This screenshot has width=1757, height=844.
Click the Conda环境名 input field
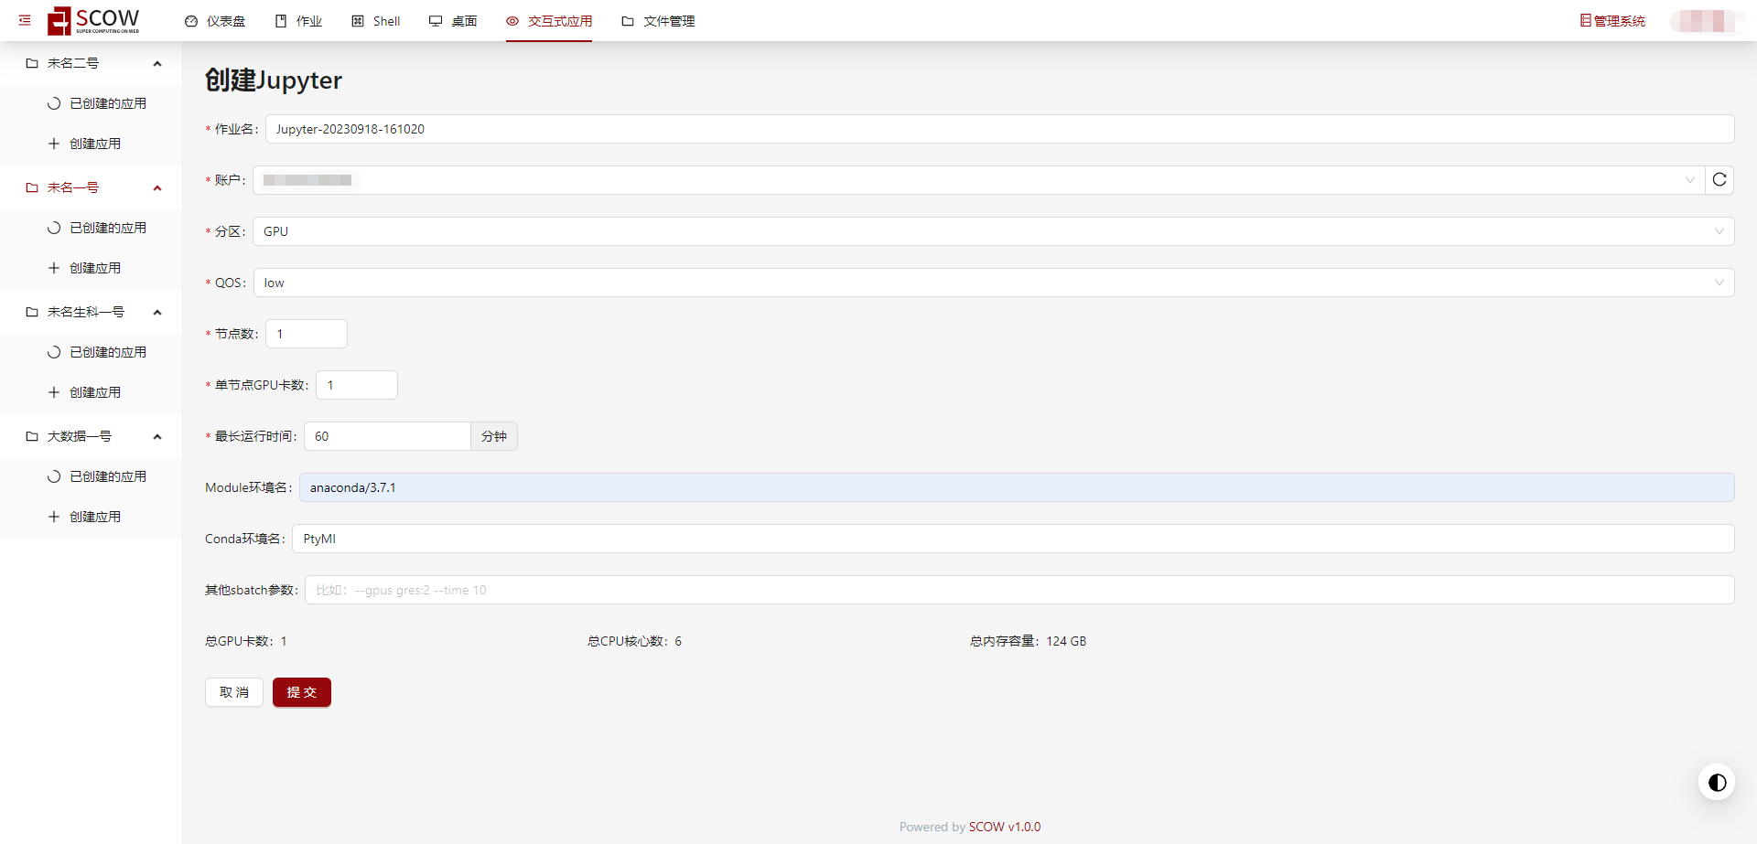click(x=1012, y=539)
